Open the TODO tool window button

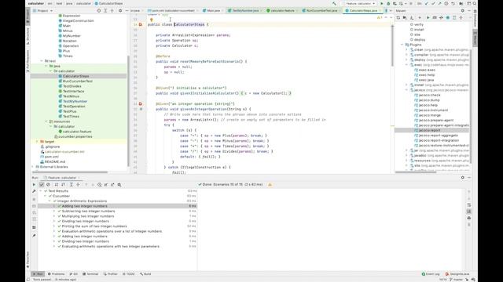click(x=129, y=274)
